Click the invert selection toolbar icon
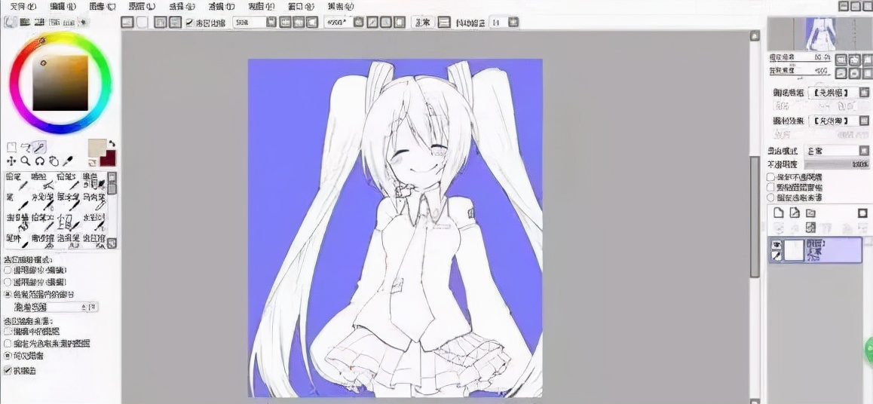This screenshot has width=873, height=404. pos(176,23)
